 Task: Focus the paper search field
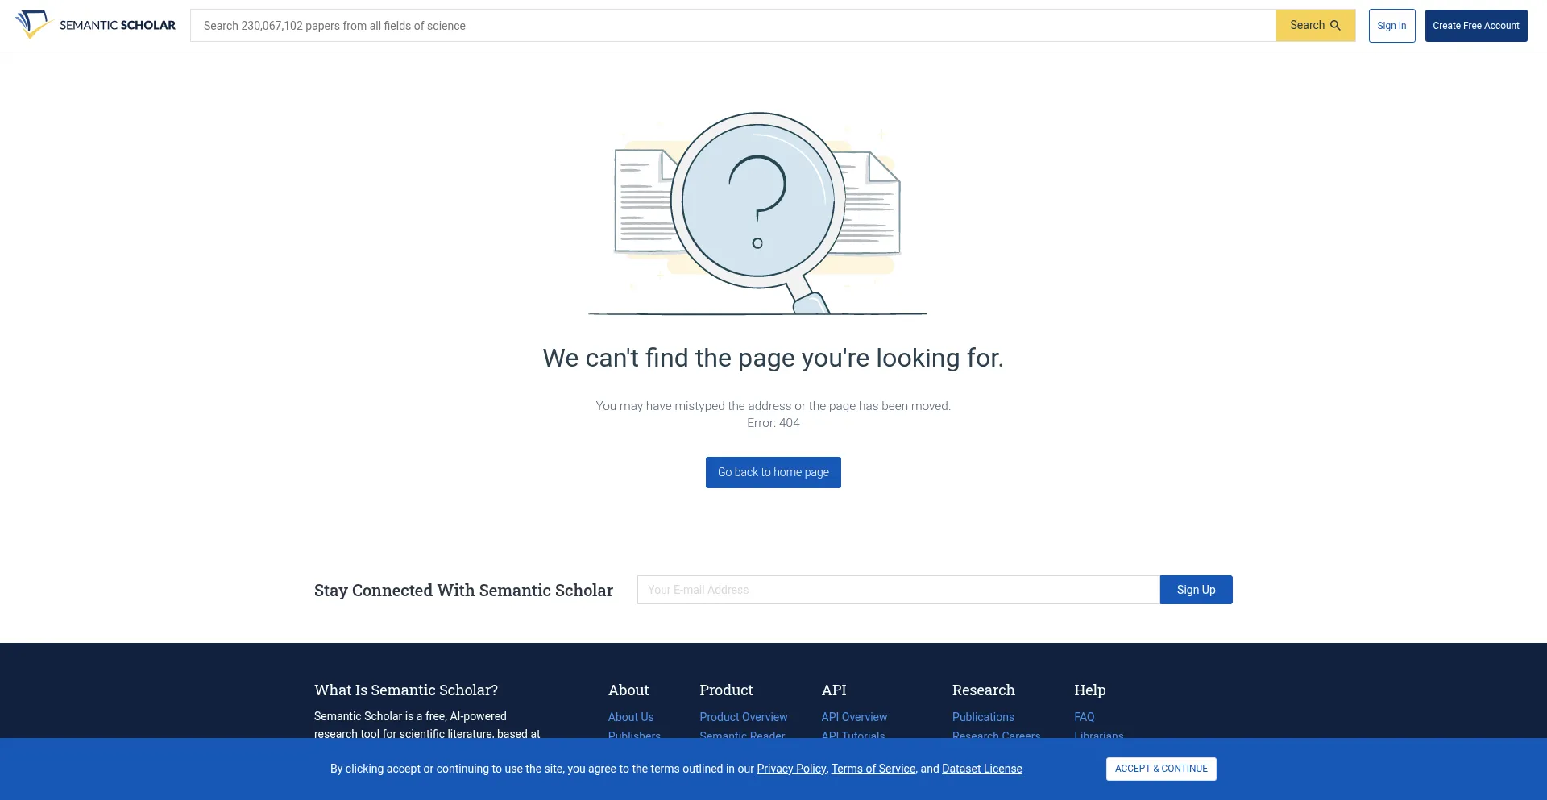733,26
